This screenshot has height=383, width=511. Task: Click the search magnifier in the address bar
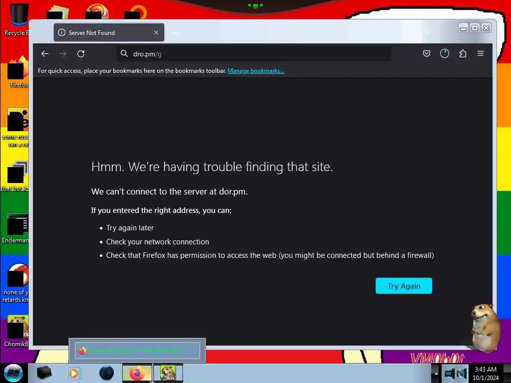pos(124,53)
